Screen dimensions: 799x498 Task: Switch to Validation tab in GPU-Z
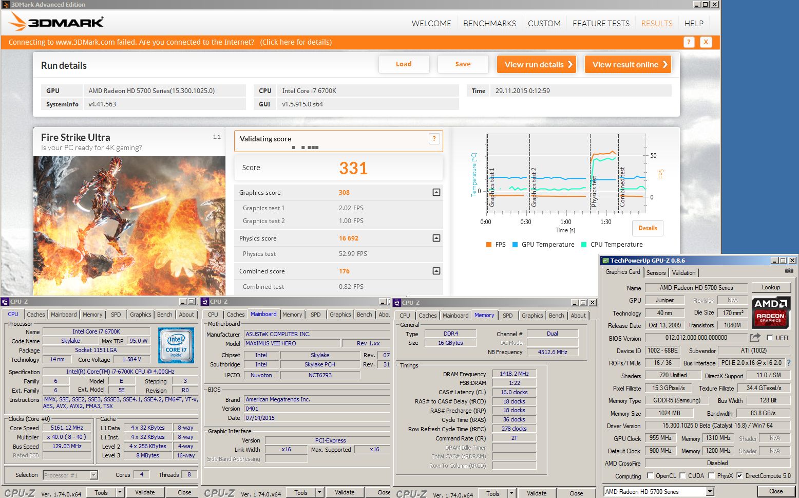click(683, 273)
